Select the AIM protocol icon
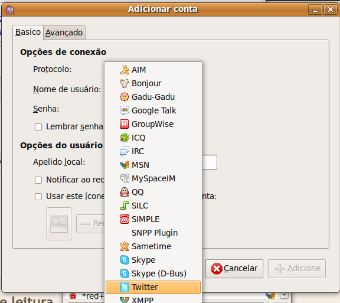 [x=125, y=70]
